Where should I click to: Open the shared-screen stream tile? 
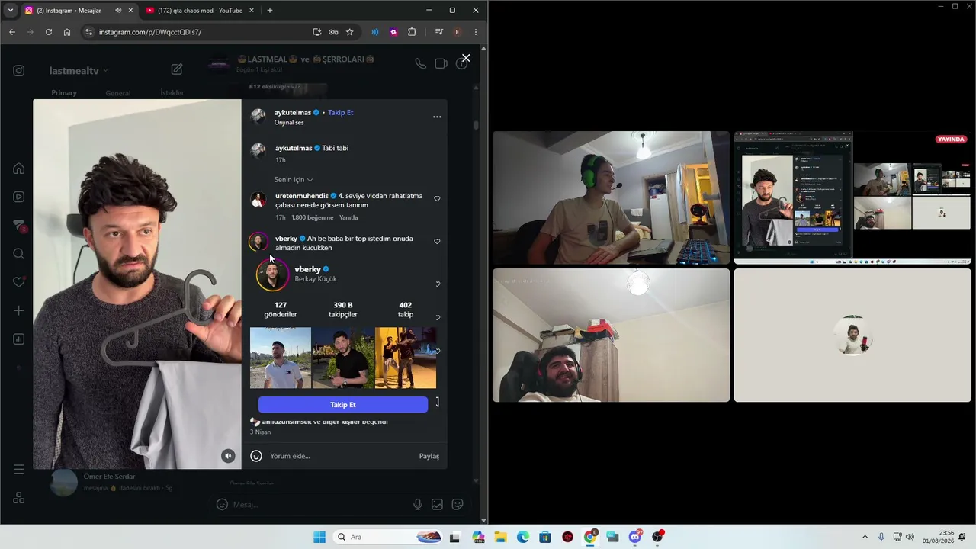tap(852, 197)
